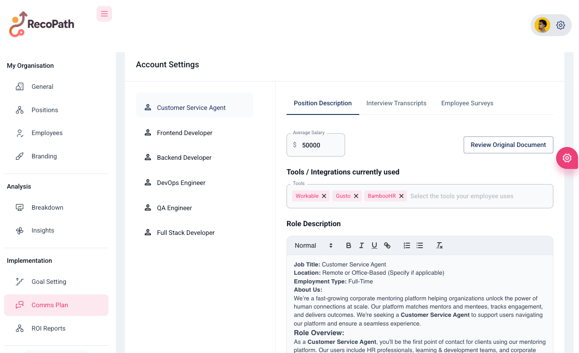This screenshot has width=579, height=353.
Task: Click the Review Original Document button
Action: pyautogui.click(x=508, y=145)
